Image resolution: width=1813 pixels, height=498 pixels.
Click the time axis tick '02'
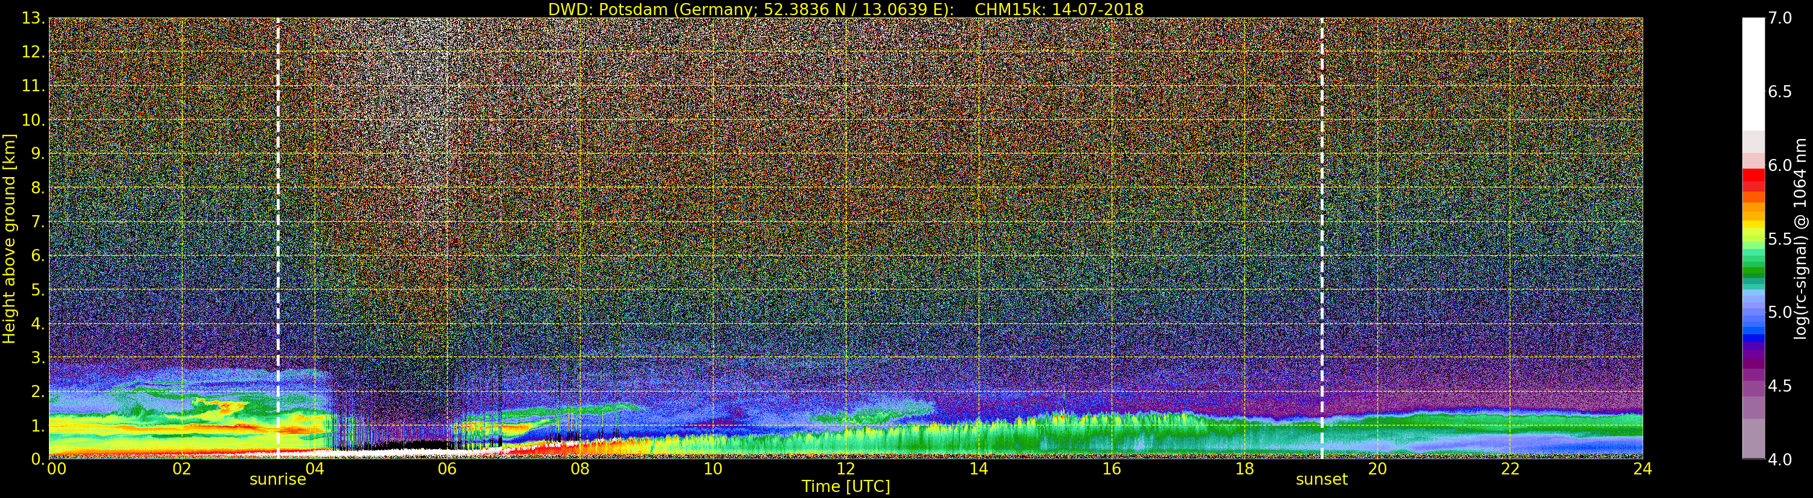pos(182,469)
